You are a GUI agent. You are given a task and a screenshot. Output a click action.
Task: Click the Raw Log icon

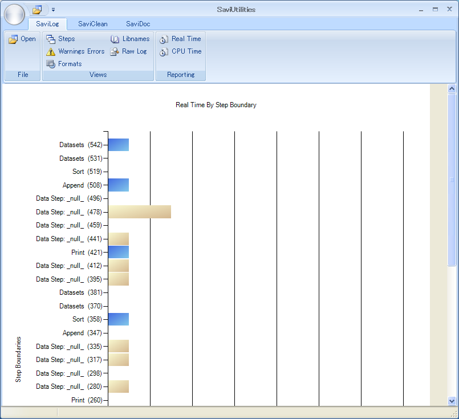pos(115,52)
